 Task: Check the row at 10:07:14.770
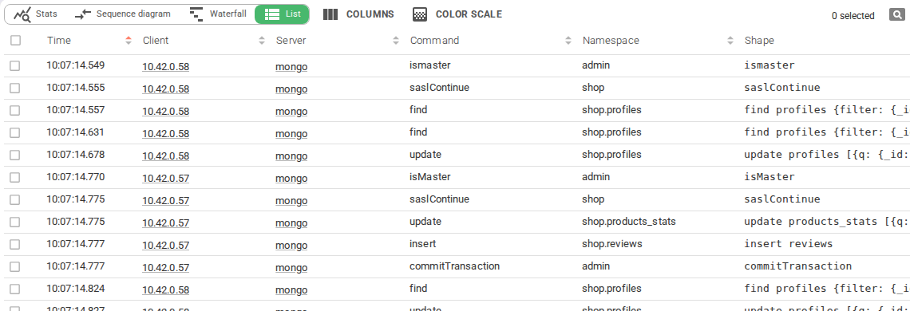click(x=14, y=177)
